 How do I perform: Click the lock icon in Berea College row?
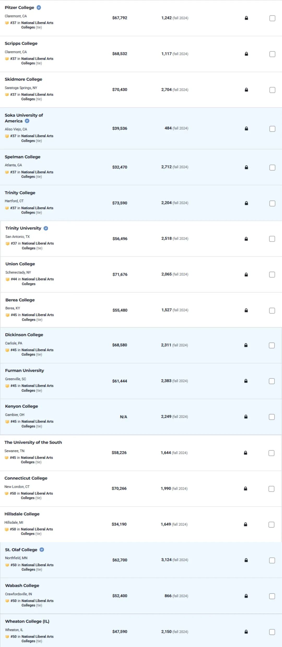[246, 310]
